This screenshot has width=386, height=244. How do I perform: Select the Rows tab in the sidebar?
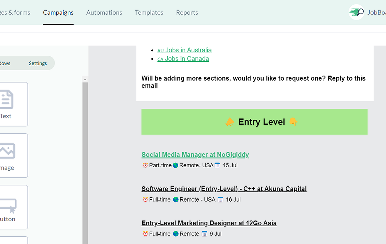[x=5, y=63]
